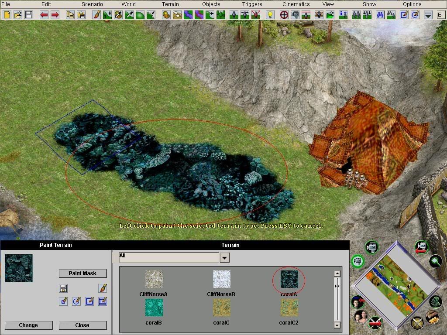The height and width of the screenshot is (335, 447).
Task: Click the toolbar down-arrow expander button
Action: [428, 15]
